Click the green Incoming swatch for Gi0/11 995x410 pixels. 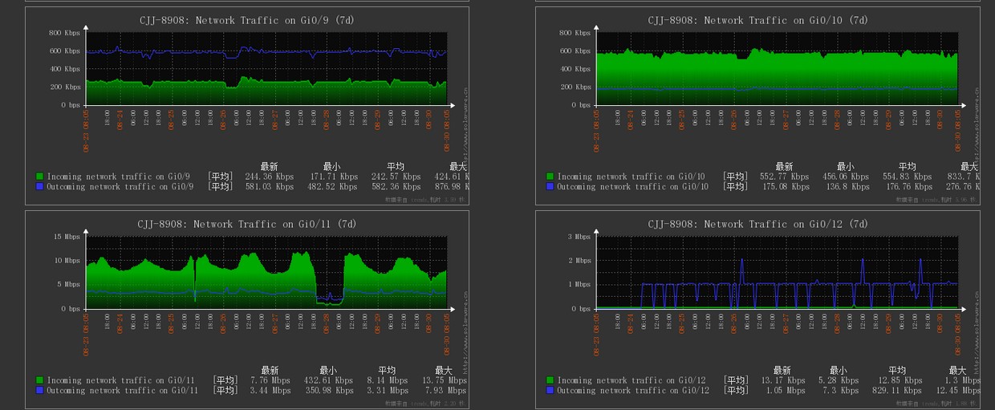(x=39, y=380)
